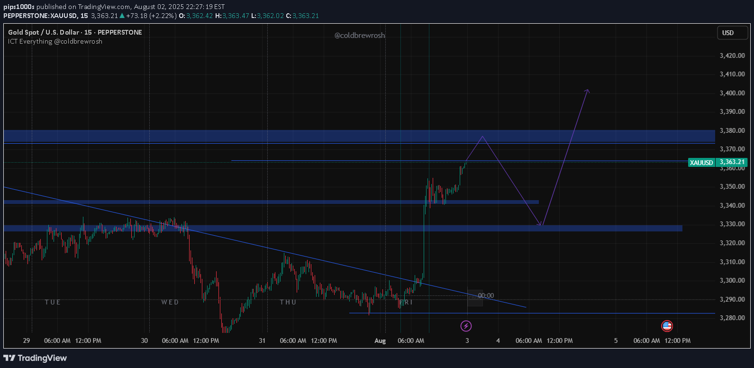754x368 pixels.
Task: Click the date 31 on the time axis
Action: pyautogui.click(x=263, y=340)
